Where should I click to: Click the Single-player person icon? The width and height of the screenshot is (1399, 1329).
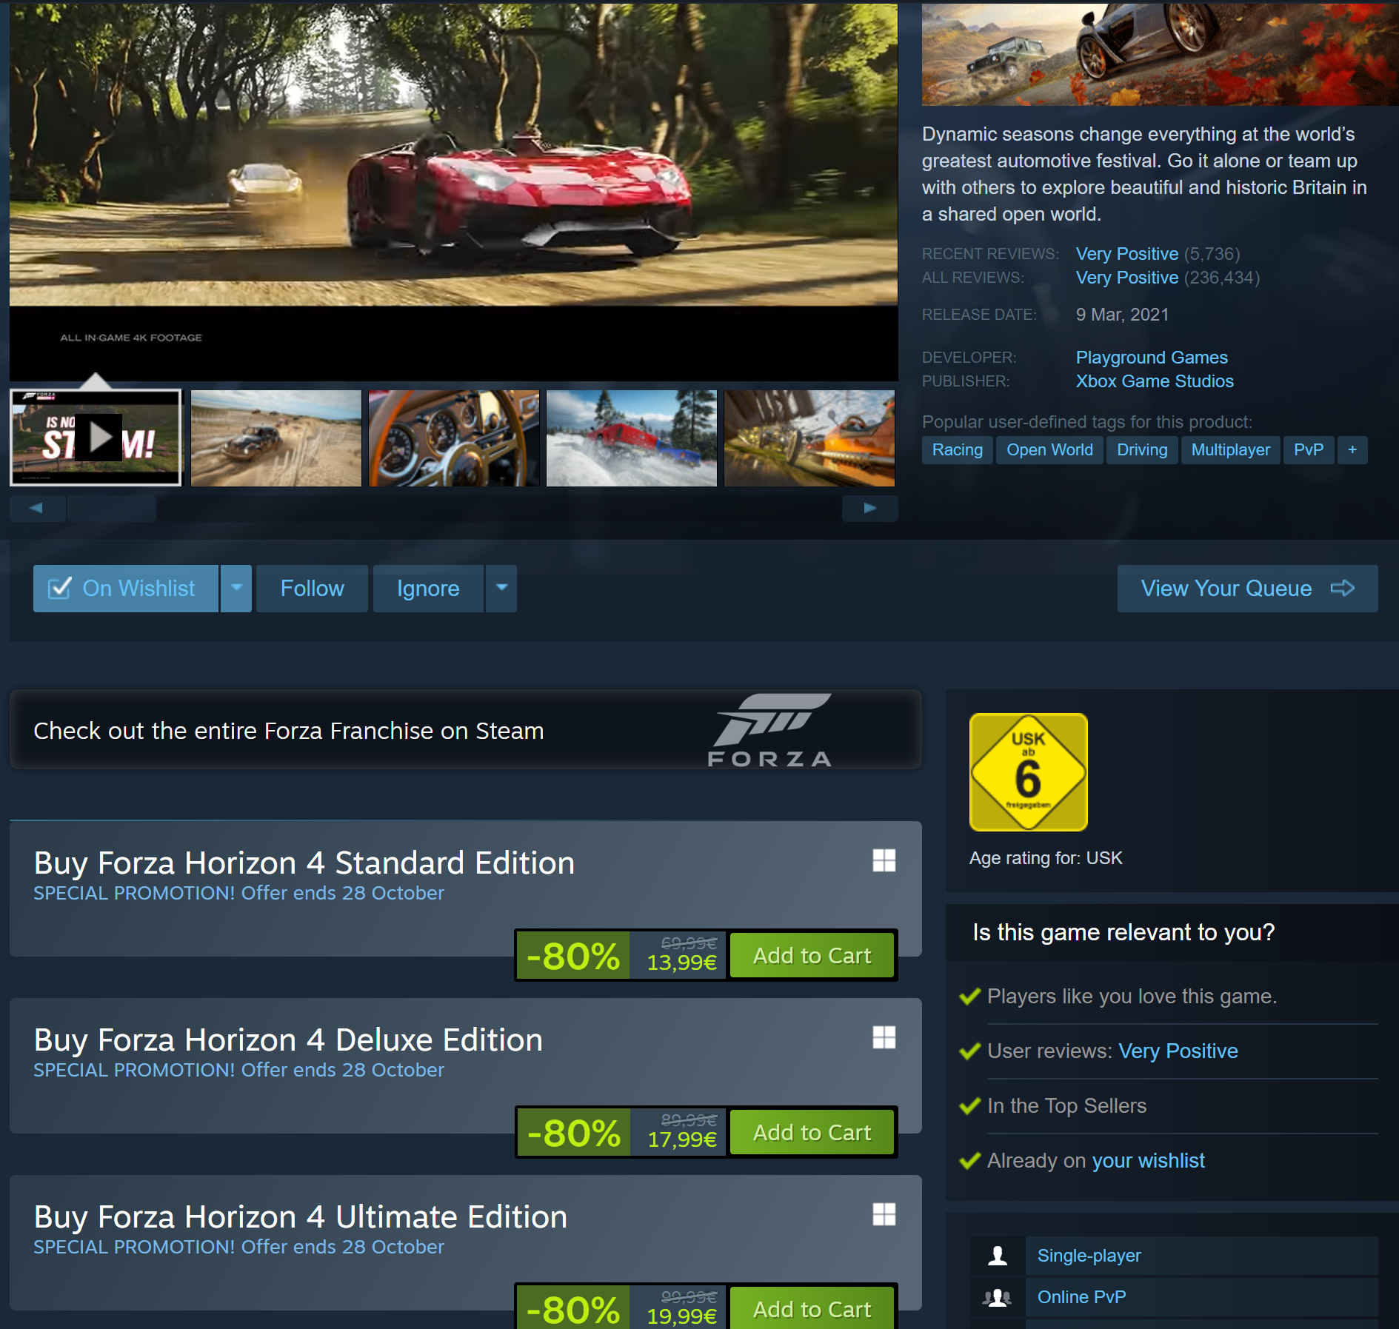(998, 1256)
